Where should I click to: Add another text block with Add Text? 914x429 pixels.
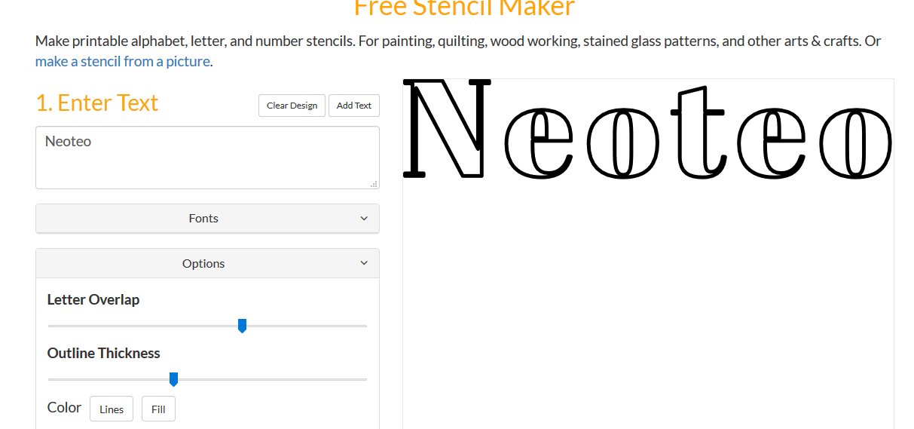click(354, 106)
